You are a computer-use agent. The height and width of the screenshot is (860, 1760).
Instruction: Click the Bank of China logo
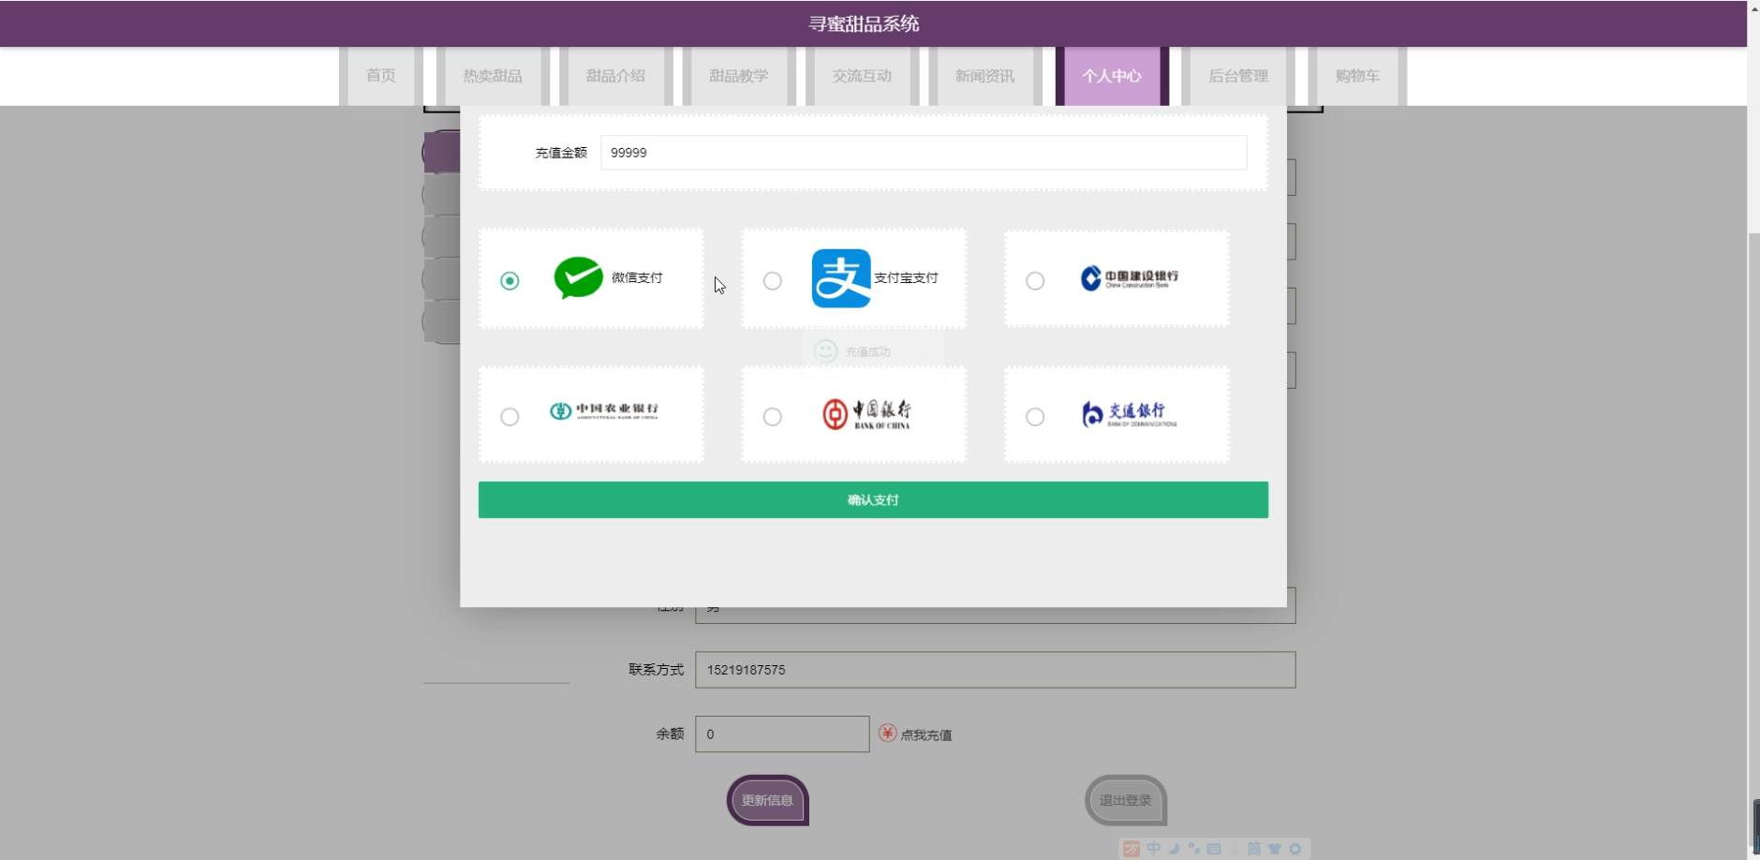pyautogui.click(x=866, y=414)
